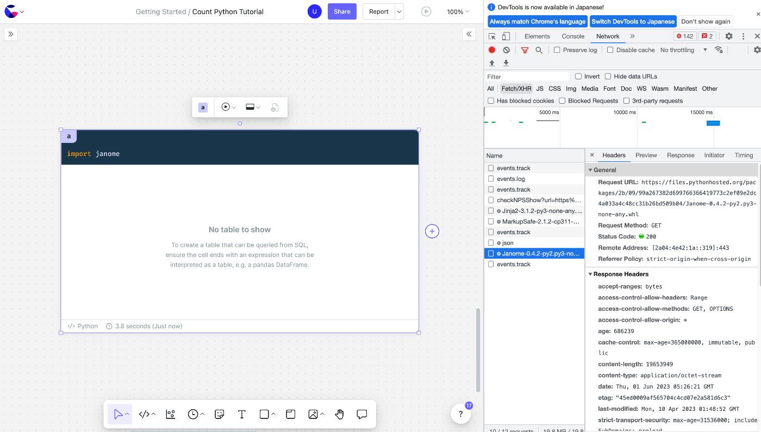
Task: Clear the network log
Action: (x=507, y=50)
